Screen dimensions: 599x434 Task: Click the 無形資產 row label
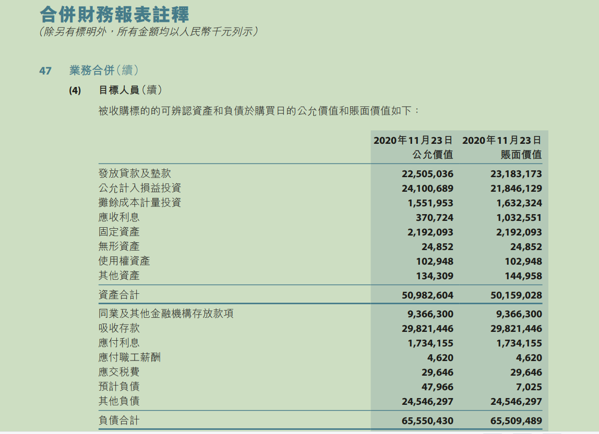pyautogui.click(x=119, y=246)
